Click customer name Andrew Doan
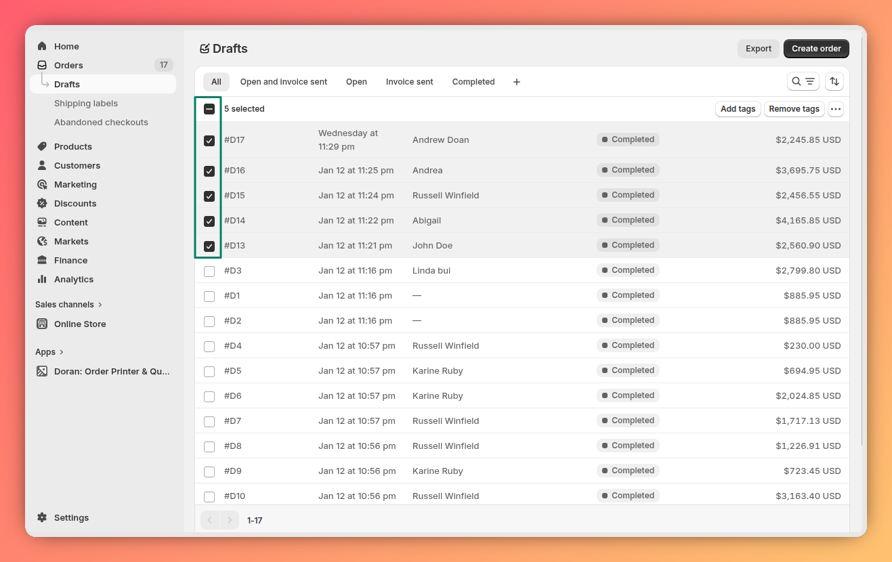 pyautogui.click(x=441, y=139)
